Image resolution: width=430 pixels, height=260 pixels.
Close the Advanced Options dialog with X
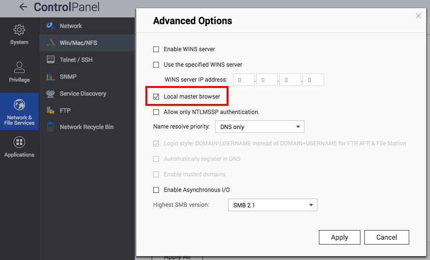click(x=418, y=16)
